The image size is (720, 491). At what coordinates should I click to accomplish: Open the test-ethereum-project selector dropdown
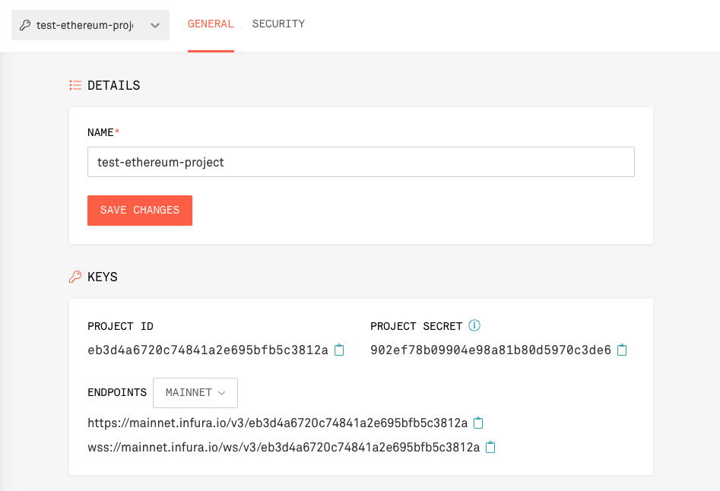pos(90,25)
